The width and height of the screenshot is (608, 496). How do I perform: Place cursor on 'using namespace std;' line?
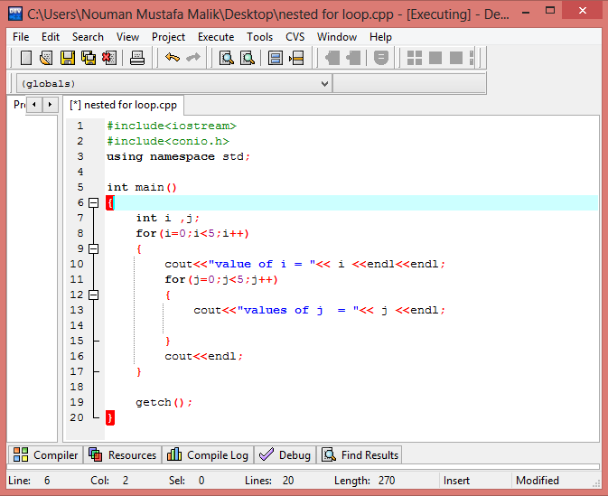(x=178, y=156)
